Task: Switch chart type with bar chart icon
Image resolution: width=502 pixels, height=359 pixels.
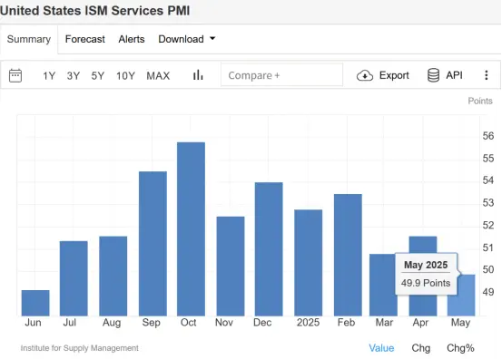Action: tap(198, 75)
